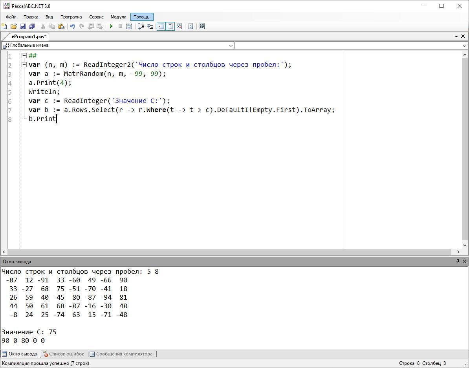469x368 pixels.
Task: Paste from clipboard using toolbar icon
Action: point(61,26)
